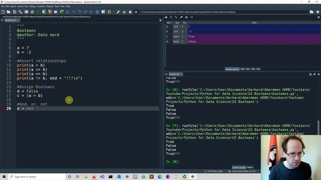This screenshot has height=180, width=321.
Task: Sort variables by the Value column header
Action: 254,22
